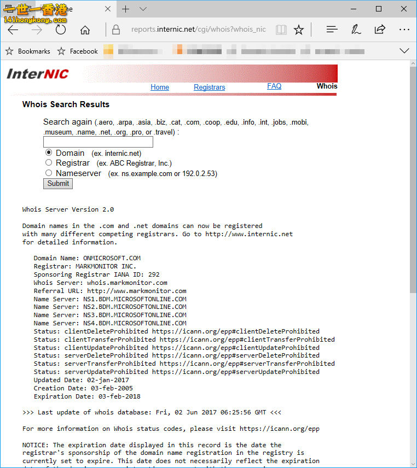
Task: Go to the Home page icon
Action: (85, 30)
